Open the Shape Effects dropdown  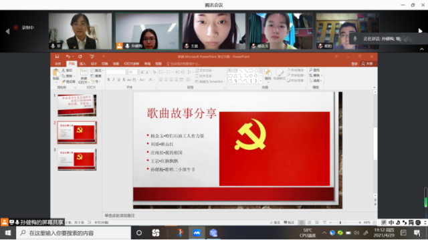(296, 81)
